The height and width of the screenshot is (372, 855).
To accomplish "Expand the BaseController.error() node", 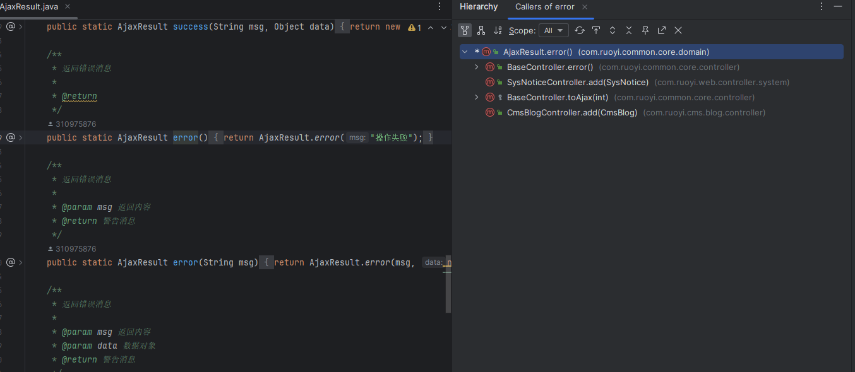I will tap(477, 67).
